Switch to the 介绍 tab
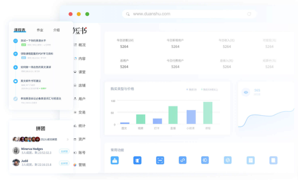Image resolution: width=298 pixels, height=180 pixels. click(56, 30)
